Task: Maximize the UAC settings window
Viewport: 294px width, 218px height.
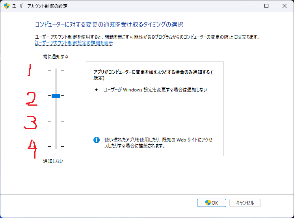Action: click(266, 6)
